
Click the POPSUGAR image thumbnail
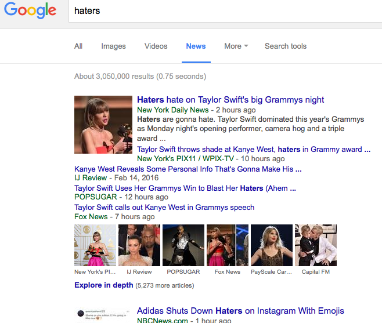183,245
